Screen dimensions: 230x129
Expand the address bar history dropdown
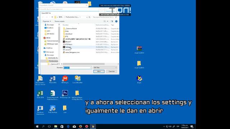(87, 17)
